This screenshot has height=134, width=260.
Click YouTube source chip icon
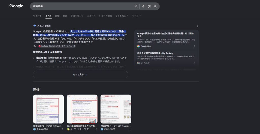(x=40, y=46)
